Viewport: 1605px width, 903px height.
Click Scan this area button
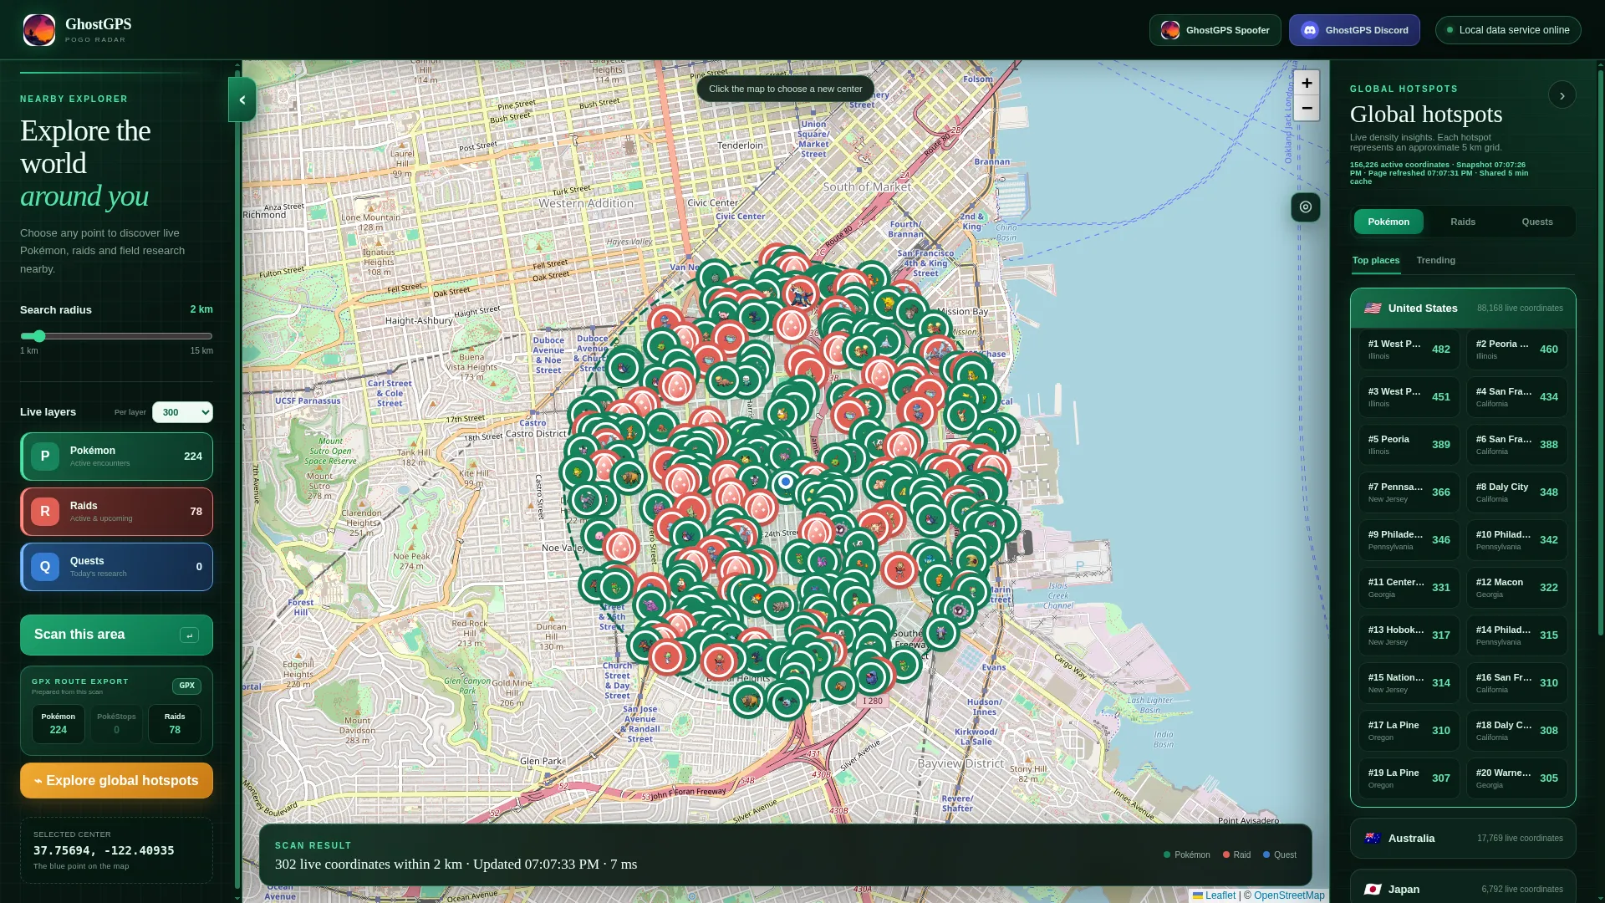click(x=116, y=635)
